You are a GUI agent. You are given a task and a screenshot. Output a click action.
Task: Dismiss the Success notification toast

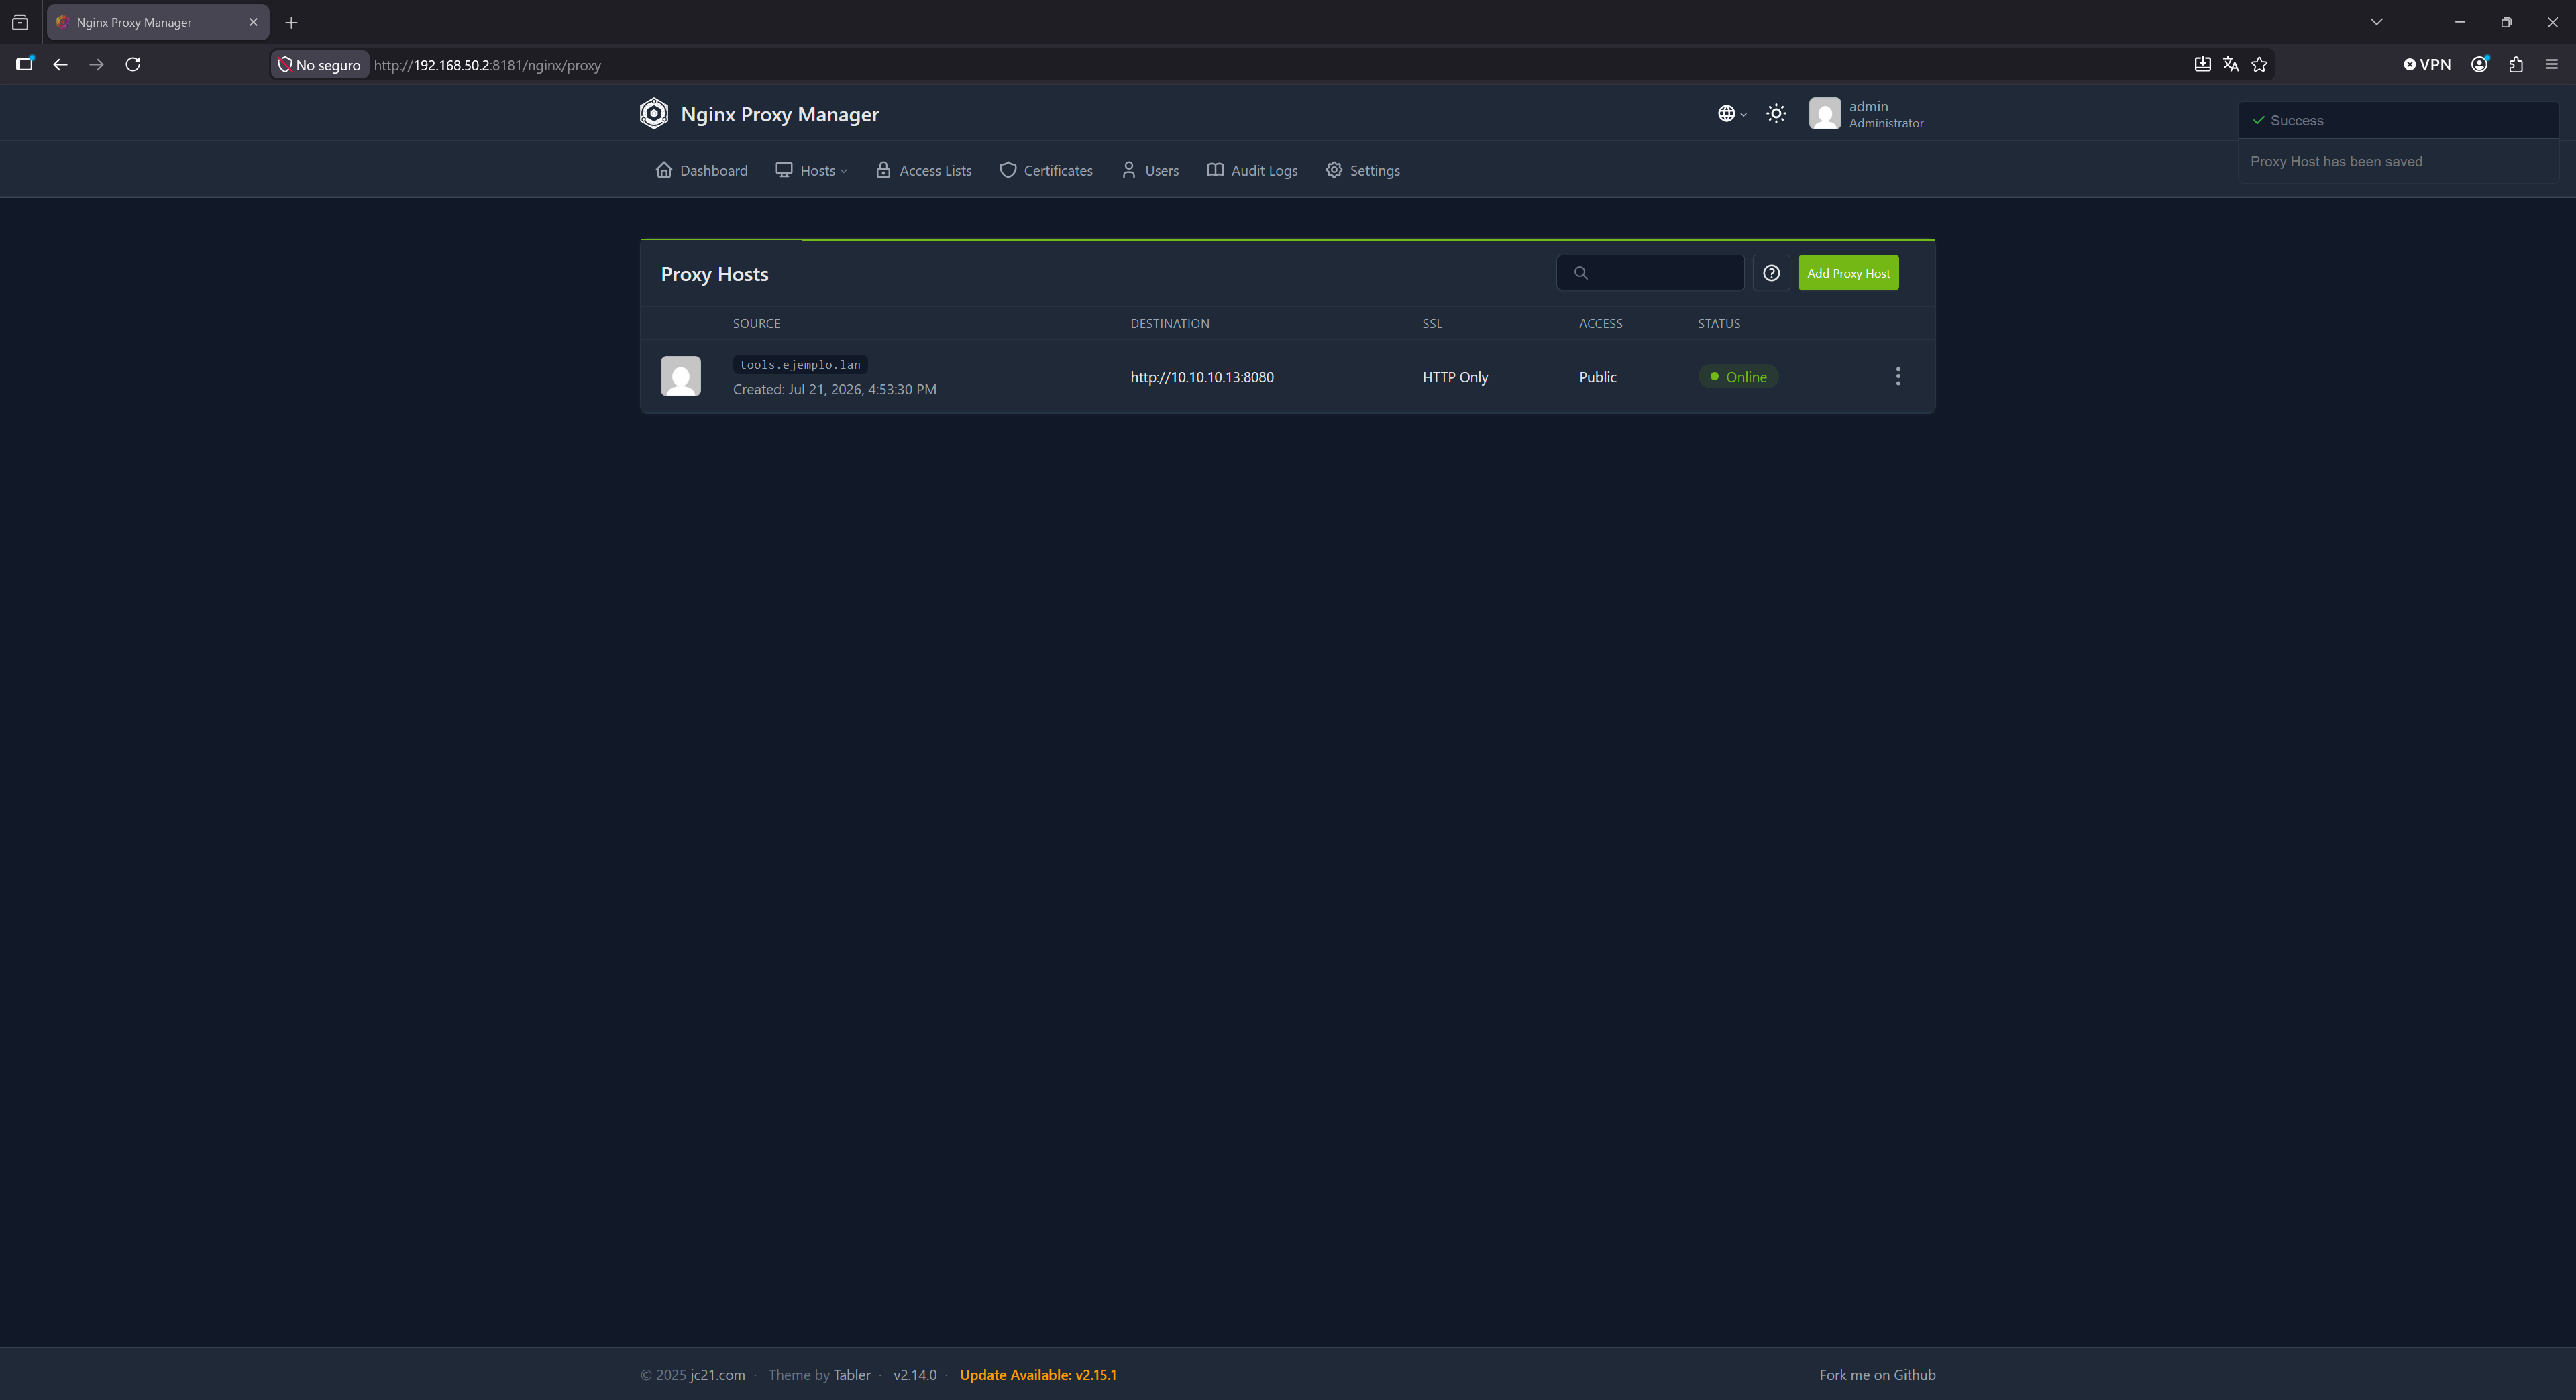[x=2398, y=141]
